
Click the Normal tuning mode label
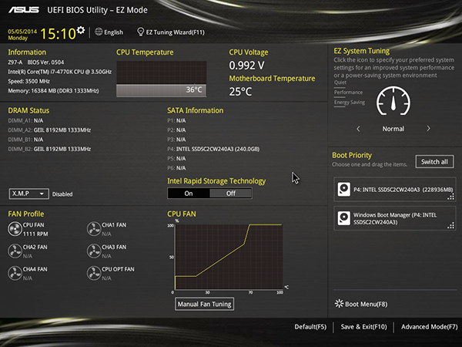click(x=393, y=129)
